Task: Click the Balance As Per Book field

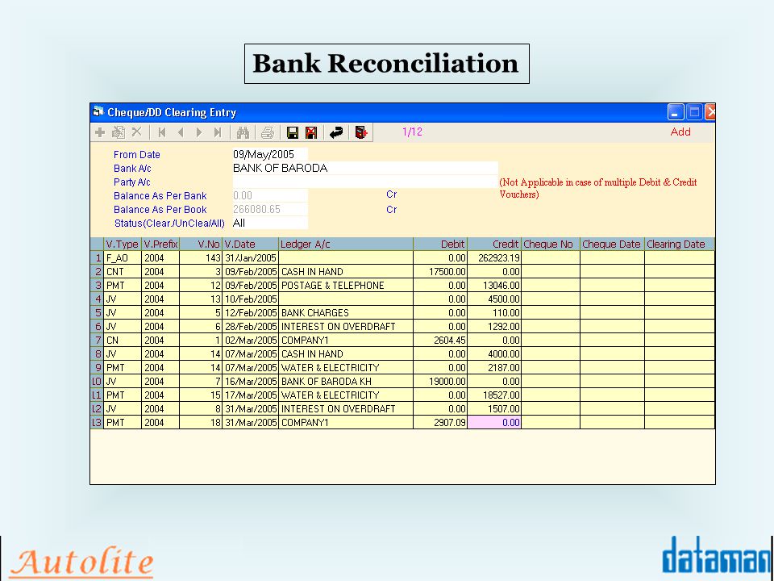Action: tap(270, 210)
